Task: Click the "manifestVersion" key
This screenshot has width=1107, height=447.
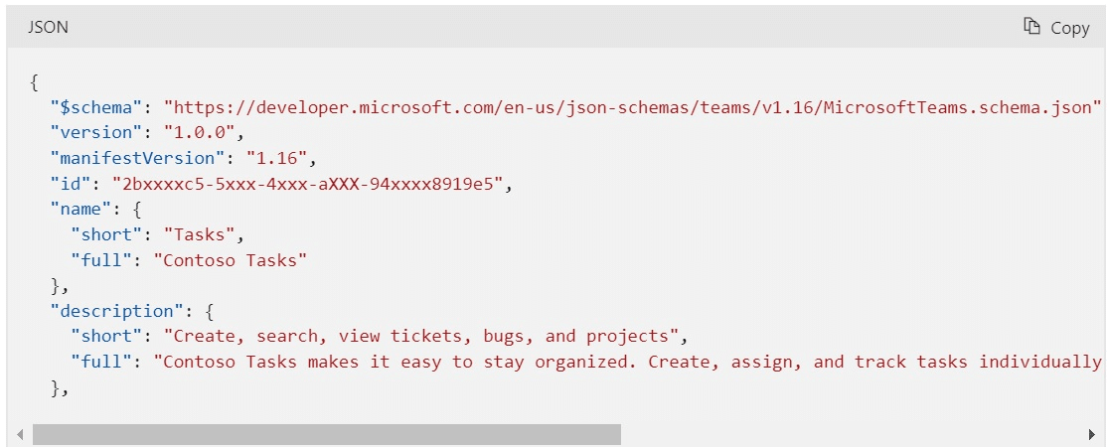Action: 133,158
